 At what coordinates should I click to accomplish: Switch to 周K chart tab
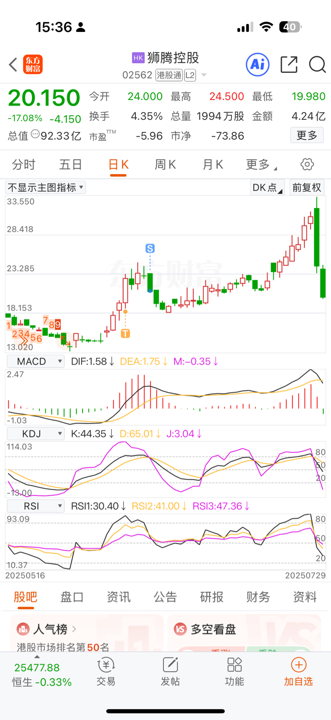[x=165, y=165]
